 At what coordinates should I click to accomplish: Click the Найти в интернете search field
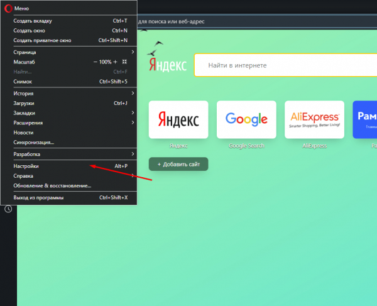[x=286, y=65]
